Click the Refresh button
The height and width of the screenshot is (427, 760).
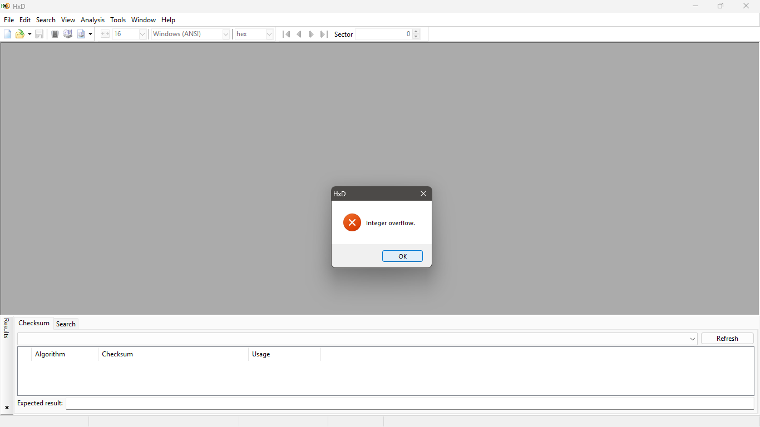tap(727, 338)
